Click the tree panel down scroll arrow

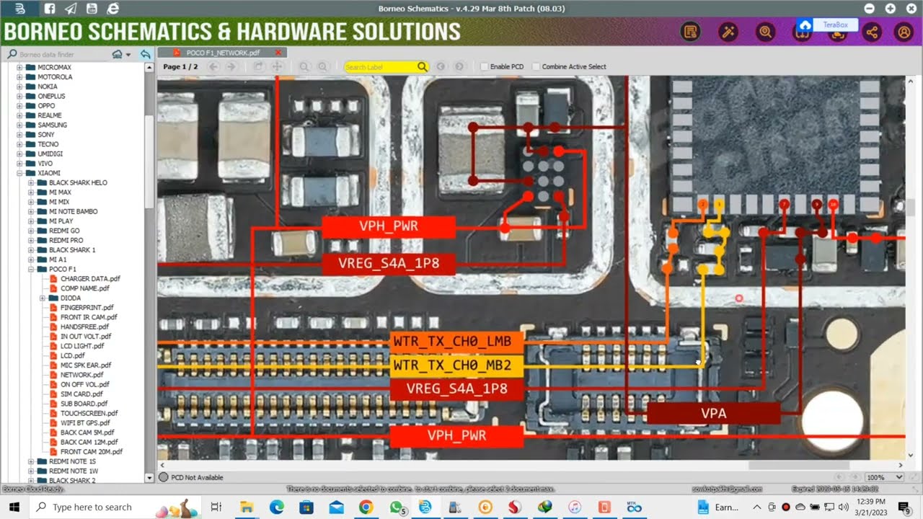coord(150,477)
